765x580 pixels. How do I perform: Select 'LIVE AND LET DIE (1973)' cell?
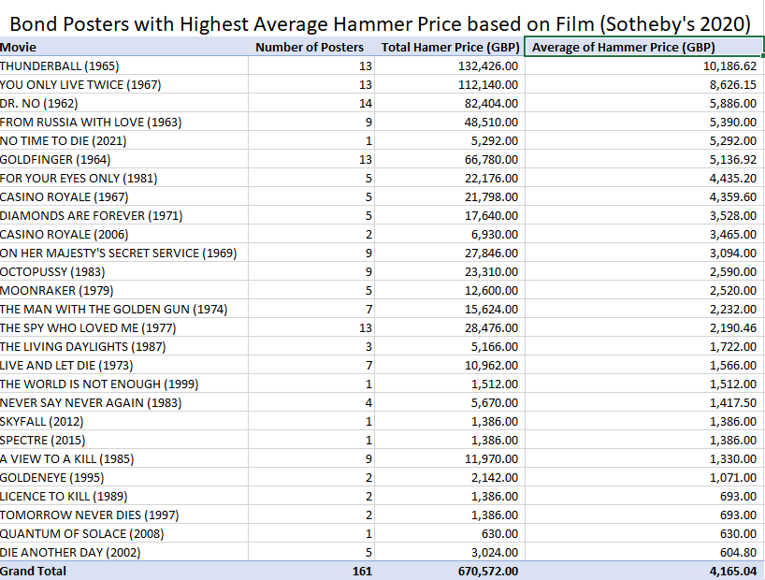[x=66, y=365]
